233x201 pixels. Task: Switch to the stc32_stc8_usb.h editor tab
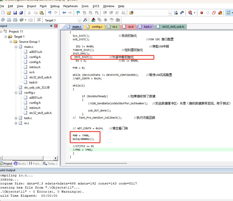pos(170,27)
